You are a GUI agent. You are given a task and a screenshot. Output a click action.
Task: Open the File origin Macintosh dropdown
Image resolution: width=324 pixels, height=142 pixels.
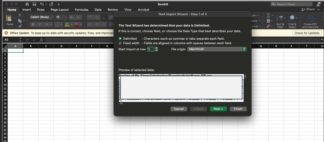216,49
